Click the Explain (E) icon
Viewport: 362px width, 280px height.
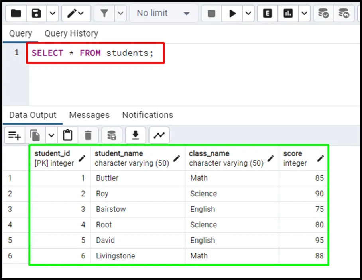point(268,14)
